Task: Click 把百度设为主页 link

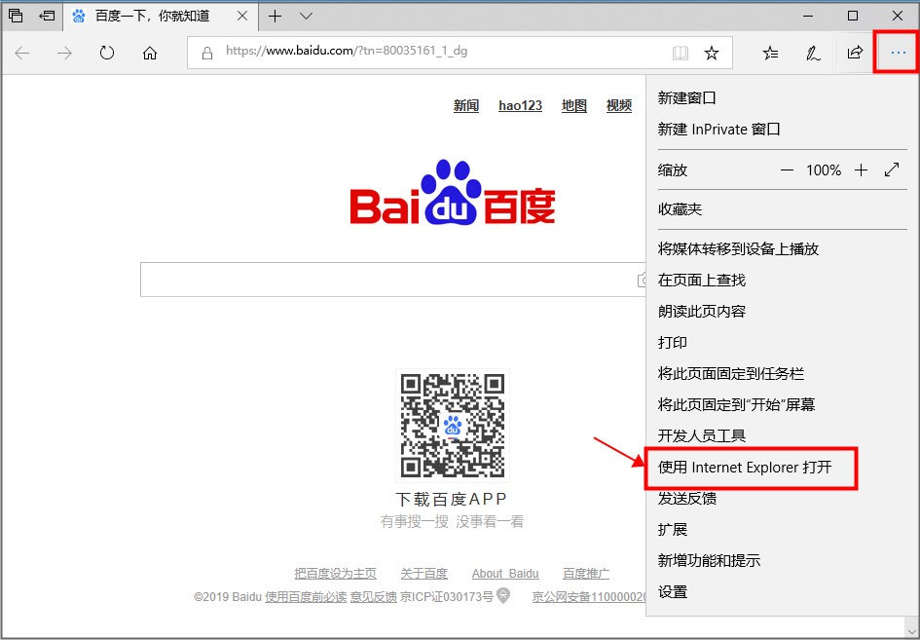Action: [x=335, y=574]
